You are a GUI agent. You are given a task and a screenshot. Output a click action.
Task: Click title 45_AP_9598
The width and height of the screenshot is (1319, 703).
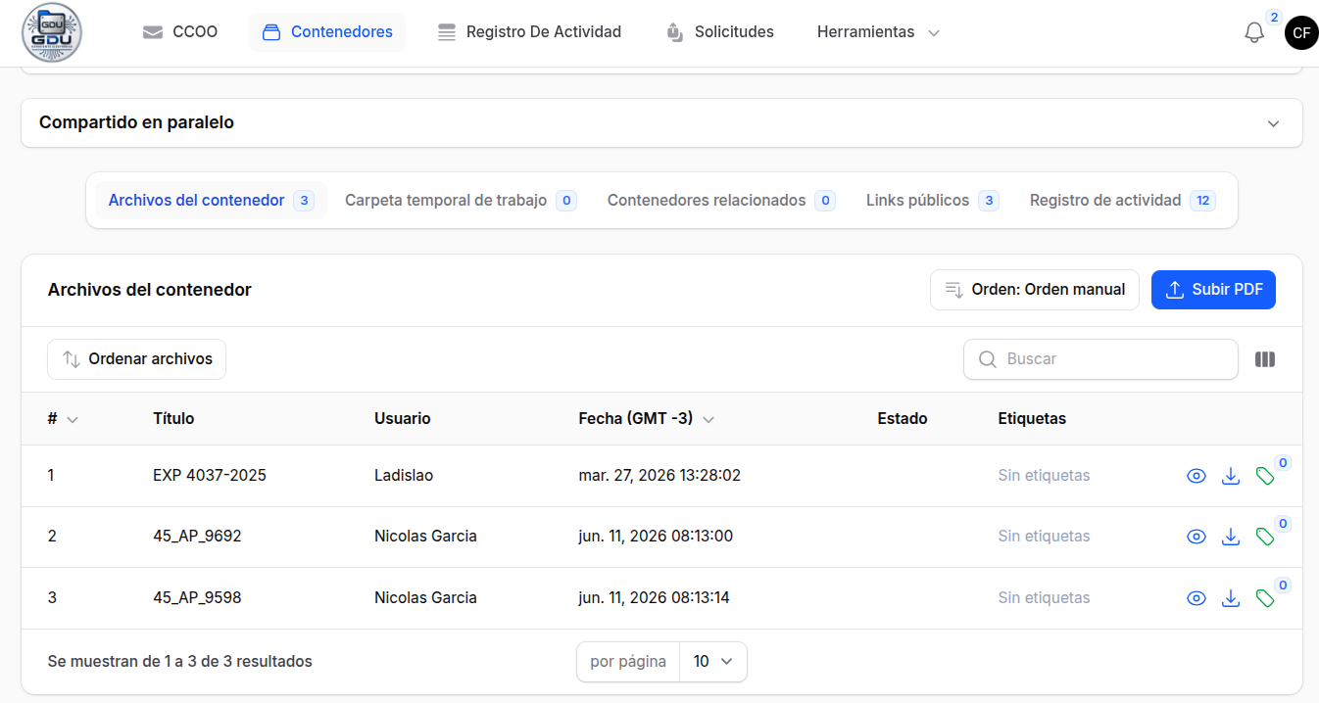(197, 598)
